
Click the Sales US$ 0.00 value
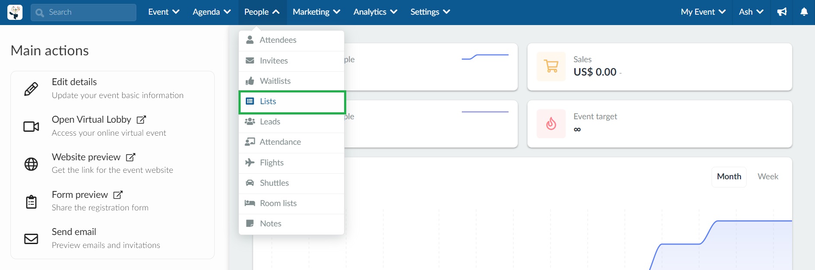tap(595, 72)
